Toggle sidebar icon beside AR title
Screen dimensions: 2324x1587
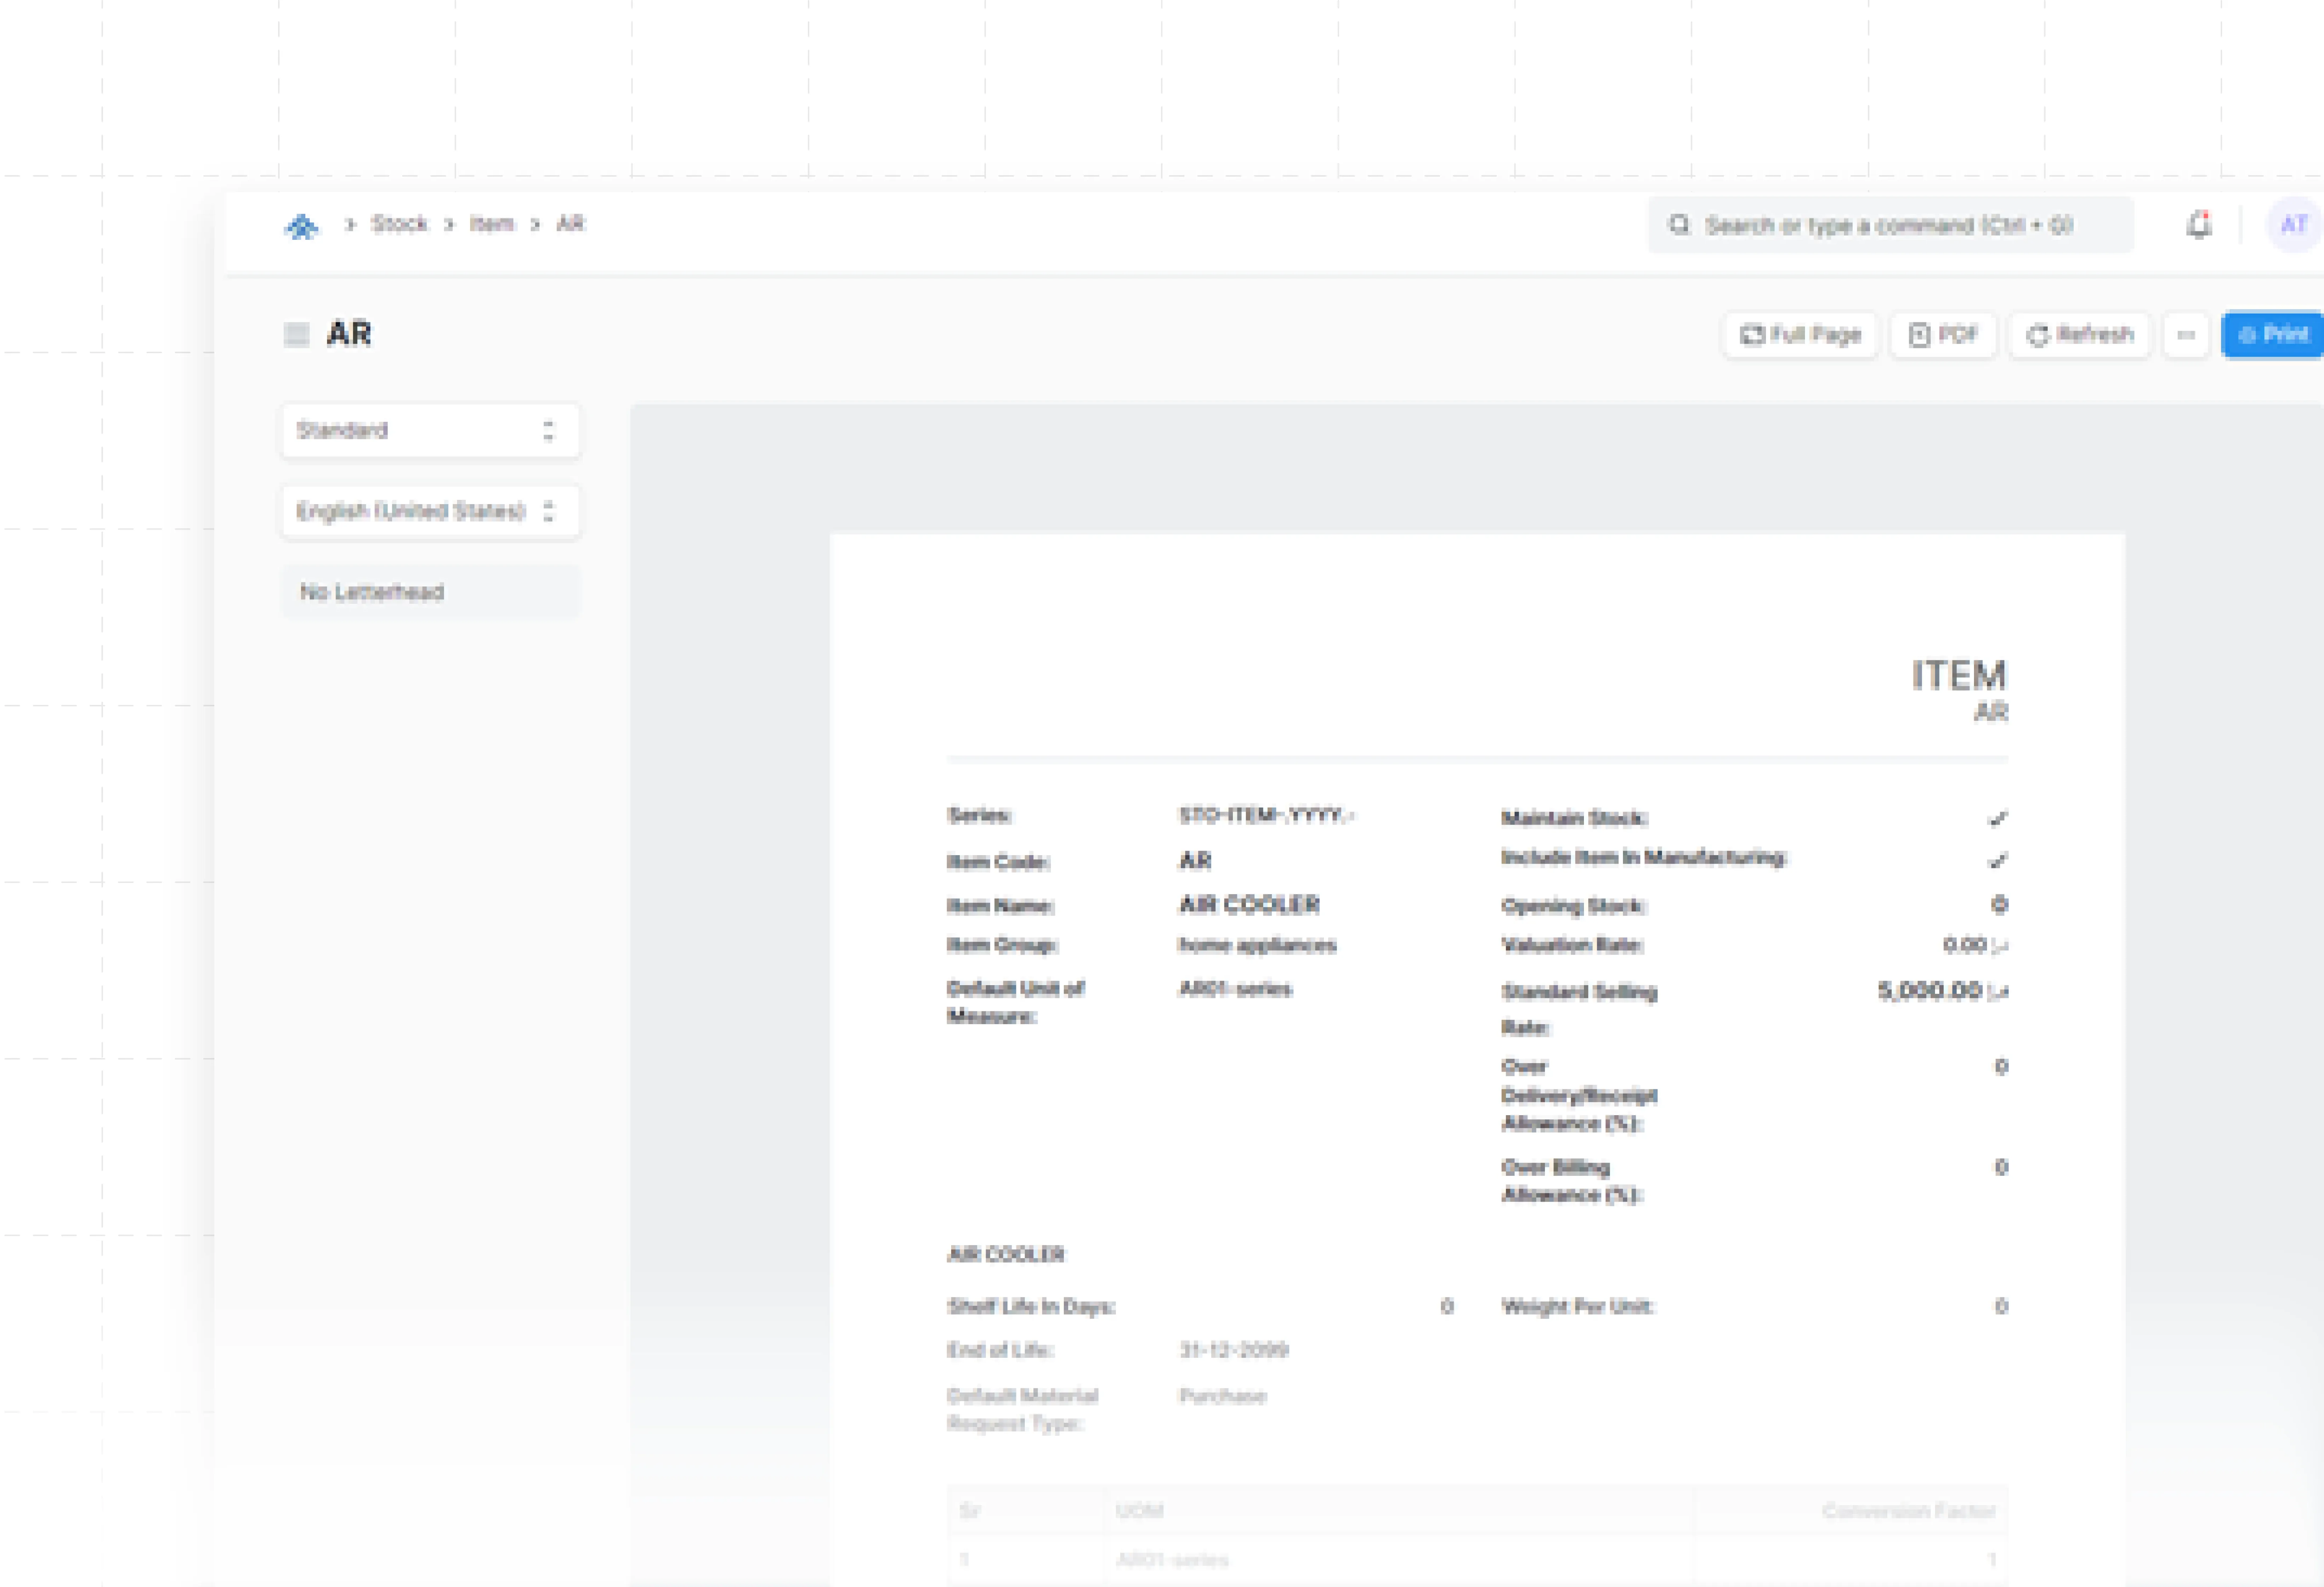click(x=296, y=334)
